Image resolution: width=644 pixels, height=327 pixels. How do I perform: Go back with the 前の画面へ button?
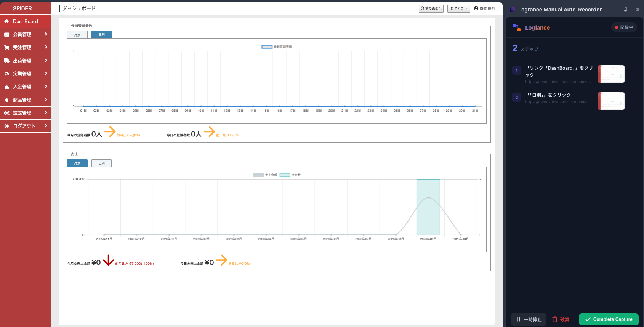pos(431,8)
